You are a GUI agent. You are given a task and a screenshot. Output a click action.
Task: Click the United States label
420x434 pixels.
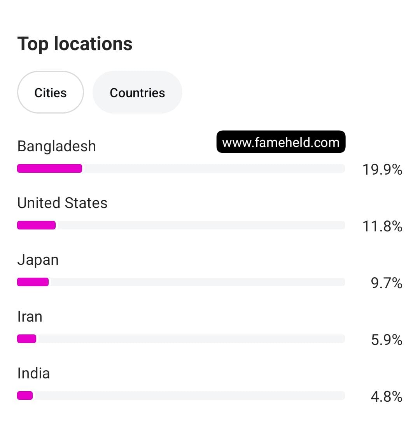coord(63,203)
